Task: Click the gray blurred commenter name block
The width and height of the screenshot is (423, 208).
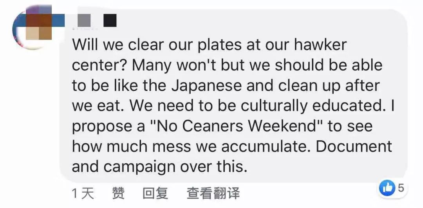Action: pos(84,20)
